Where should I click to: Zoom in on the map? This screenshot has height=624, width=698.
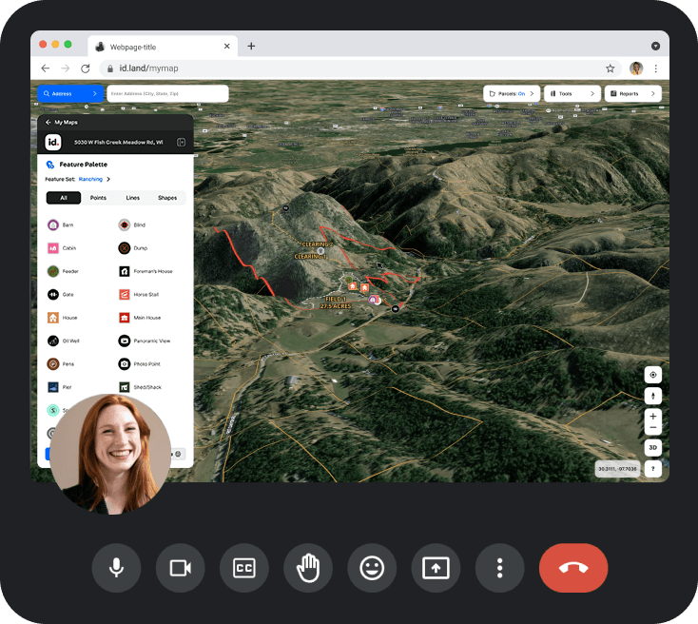[x=653, y=417]
